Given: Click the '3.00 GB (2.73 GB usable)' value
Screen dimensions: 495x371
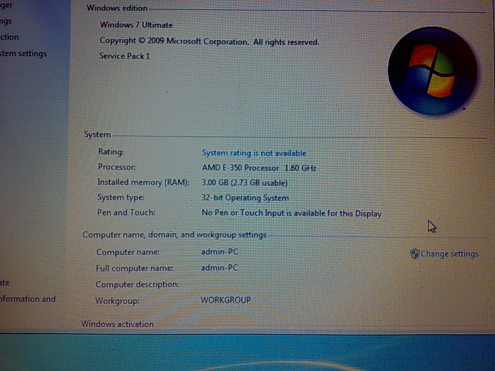Looking at the screenshot, I should (244, 183).
